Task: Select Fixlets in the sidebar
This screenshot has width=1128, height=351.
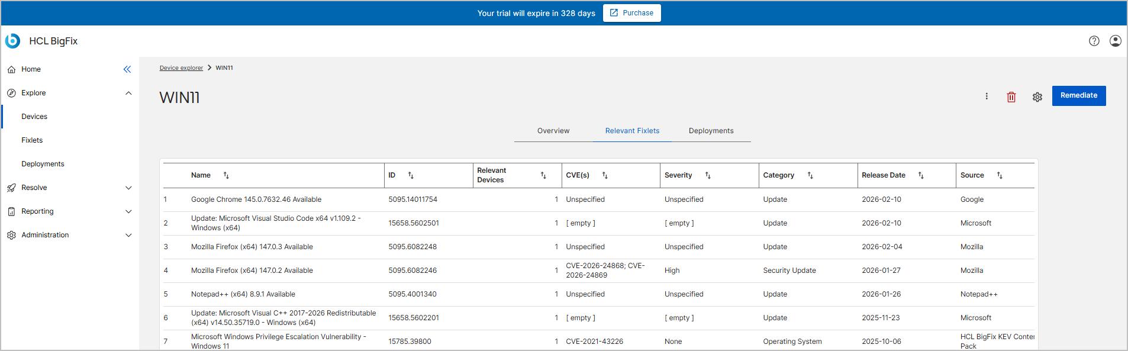Action: pyautogui.click(x=32, y=140)
